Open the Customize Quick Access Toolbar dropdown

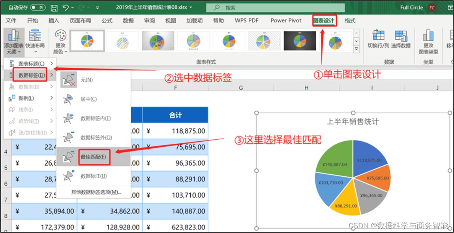pyautogui.click(x=98, y=8)
